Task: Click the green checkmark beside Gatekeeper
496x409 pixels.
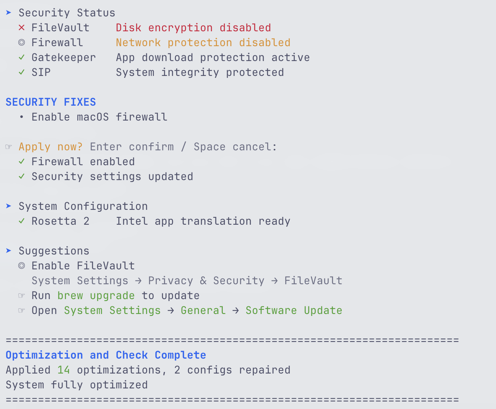Action: tap(22, 58)
